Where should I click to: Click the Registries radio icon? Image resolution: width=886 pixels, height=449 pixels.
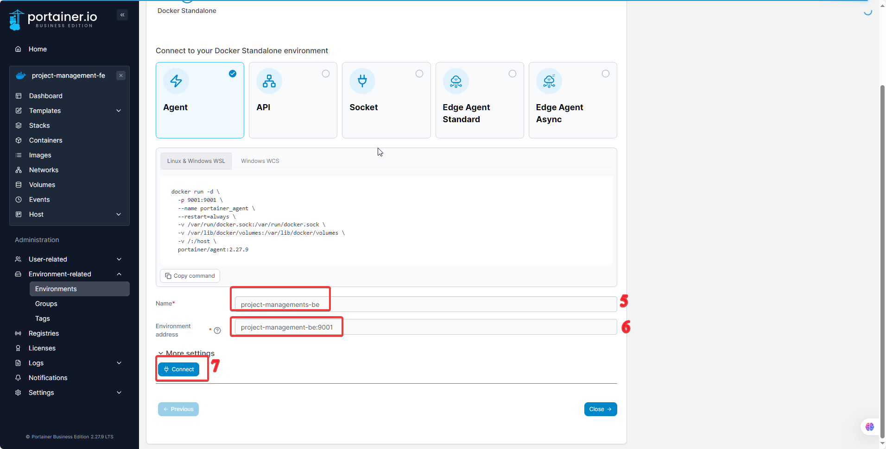pos(18,333)
